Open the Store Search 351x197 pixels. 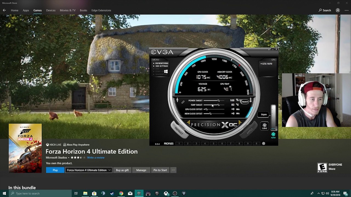[x=325, y=10]
